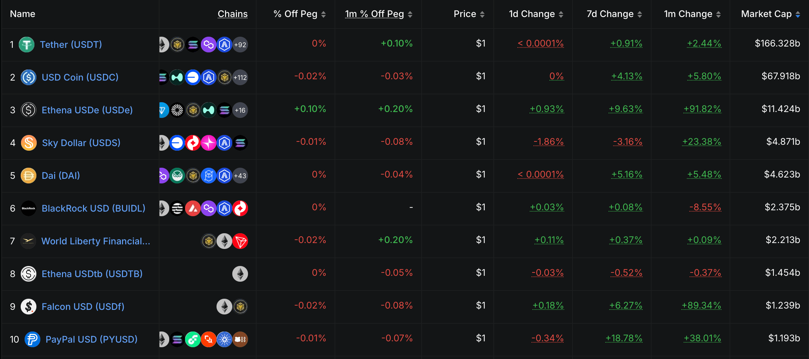Click Ethena USDe's +91.82% 1m change link
Viewport: 809px width, 359px height.
[702, 109]
